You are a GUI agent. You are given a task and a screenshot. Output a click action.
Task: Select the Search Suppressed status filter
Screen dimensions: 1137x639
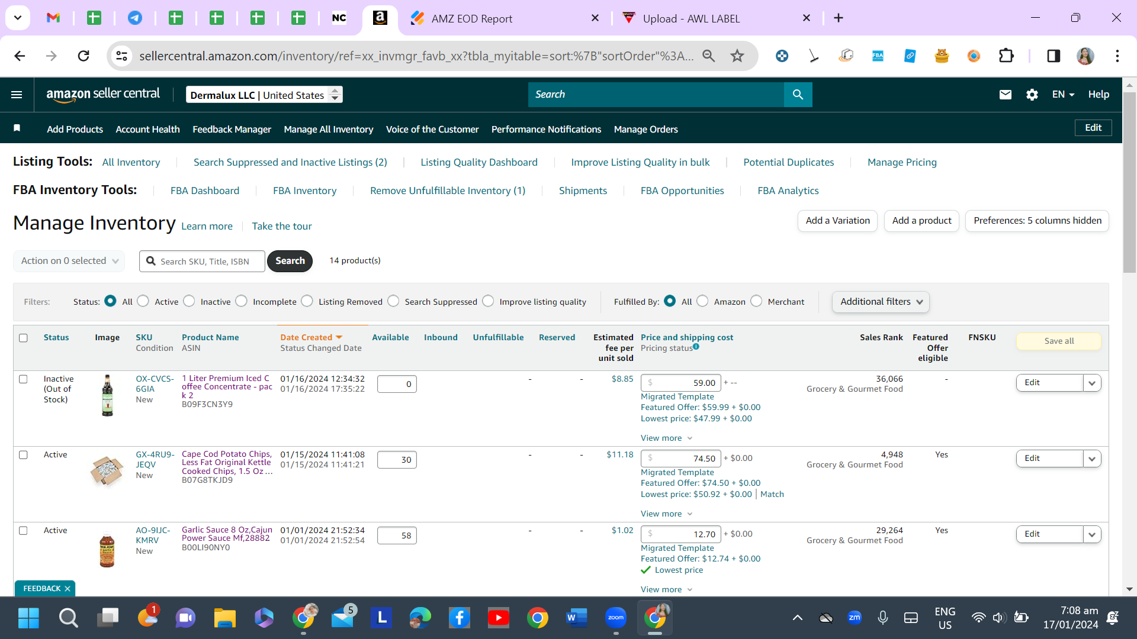click(x=393, y=301)
